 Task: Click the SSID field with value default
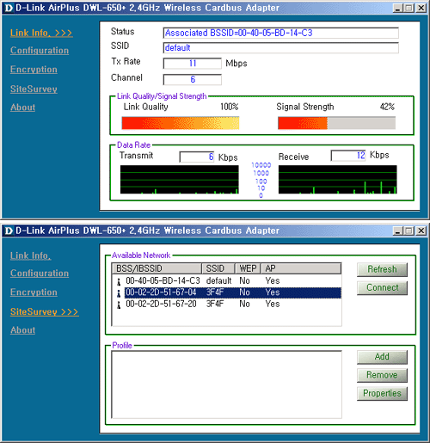(281, 48)
